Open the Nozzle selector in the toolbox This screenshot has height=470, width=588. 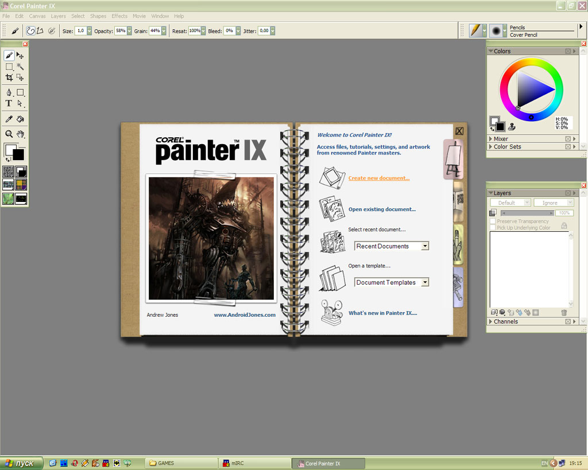(x=21, y=198)
